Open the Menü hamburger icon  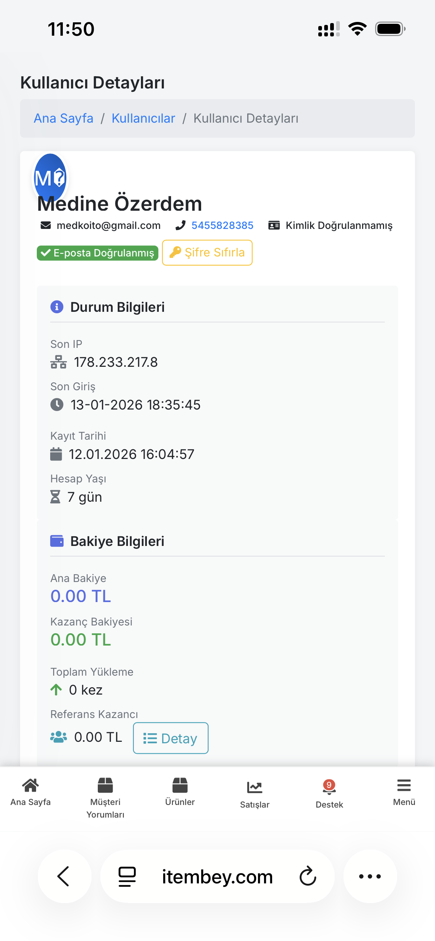[404, 786]
